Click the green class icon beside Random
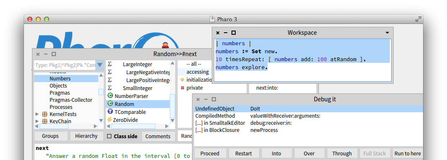The image size is (447, 160). click(110, 104)
